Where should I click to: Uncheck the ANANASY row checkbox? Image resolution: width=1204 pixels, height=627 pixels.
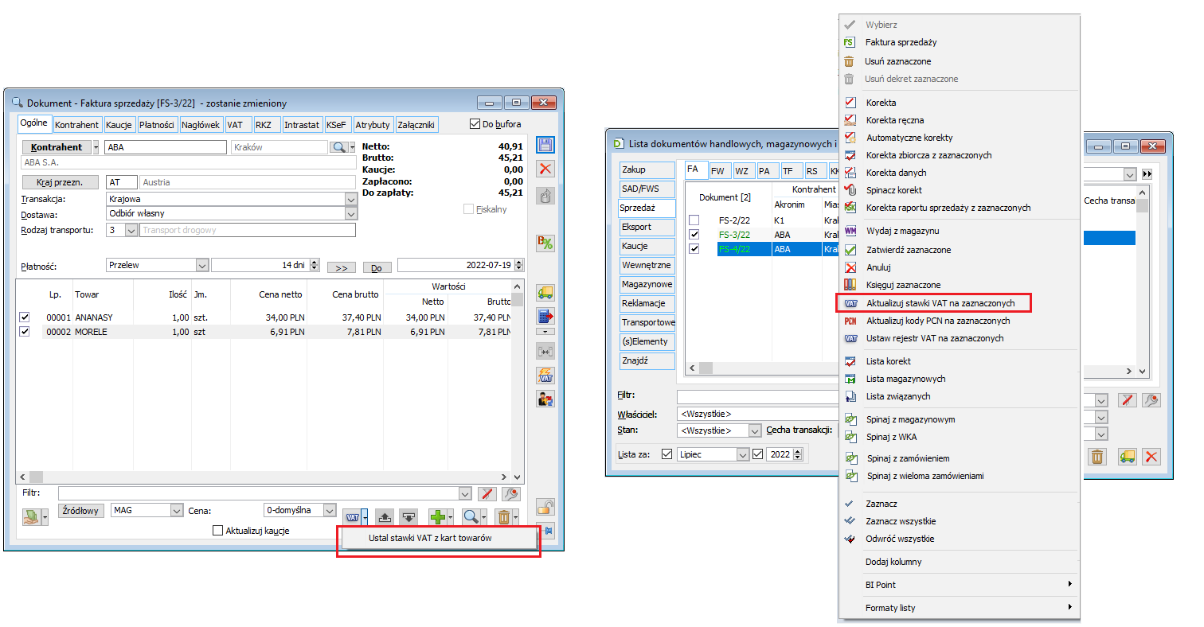[x=25, y=317]
